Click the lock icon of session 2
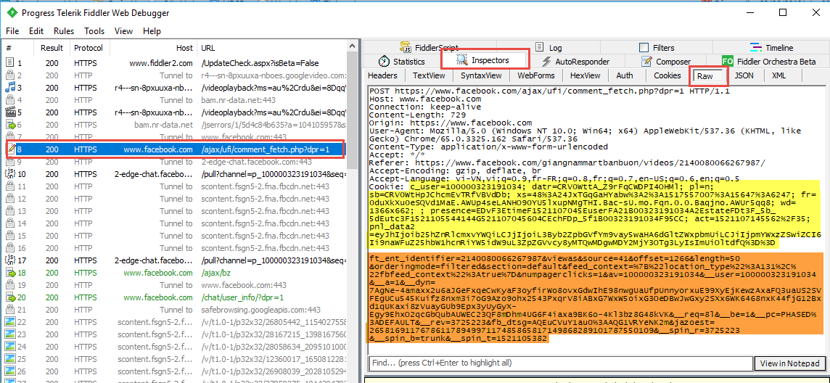Screen dimensions: 830x383 (x=9, y=75)
